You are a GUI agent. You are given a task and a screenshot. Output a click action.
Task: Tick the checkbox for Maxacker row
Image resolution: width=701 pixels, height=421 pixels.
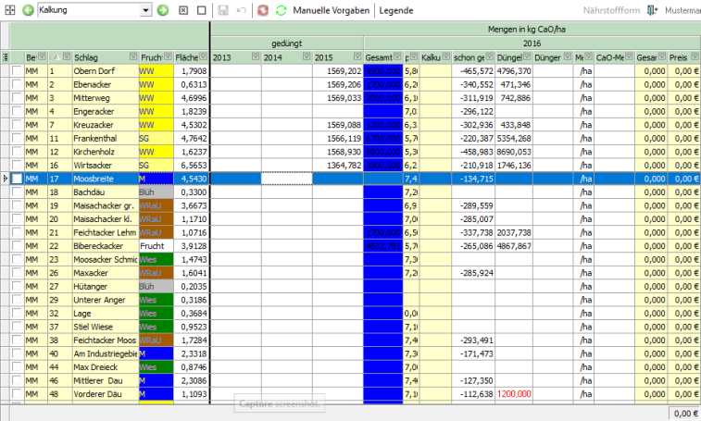(17, 272)
